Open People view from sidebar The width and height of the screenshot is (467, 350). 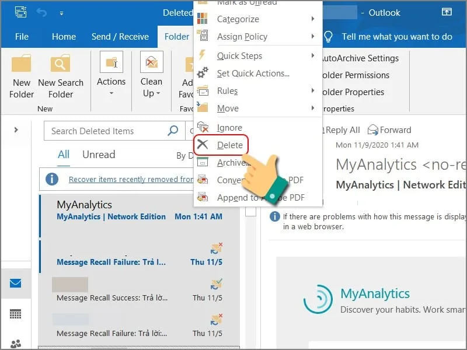point(16,343)
